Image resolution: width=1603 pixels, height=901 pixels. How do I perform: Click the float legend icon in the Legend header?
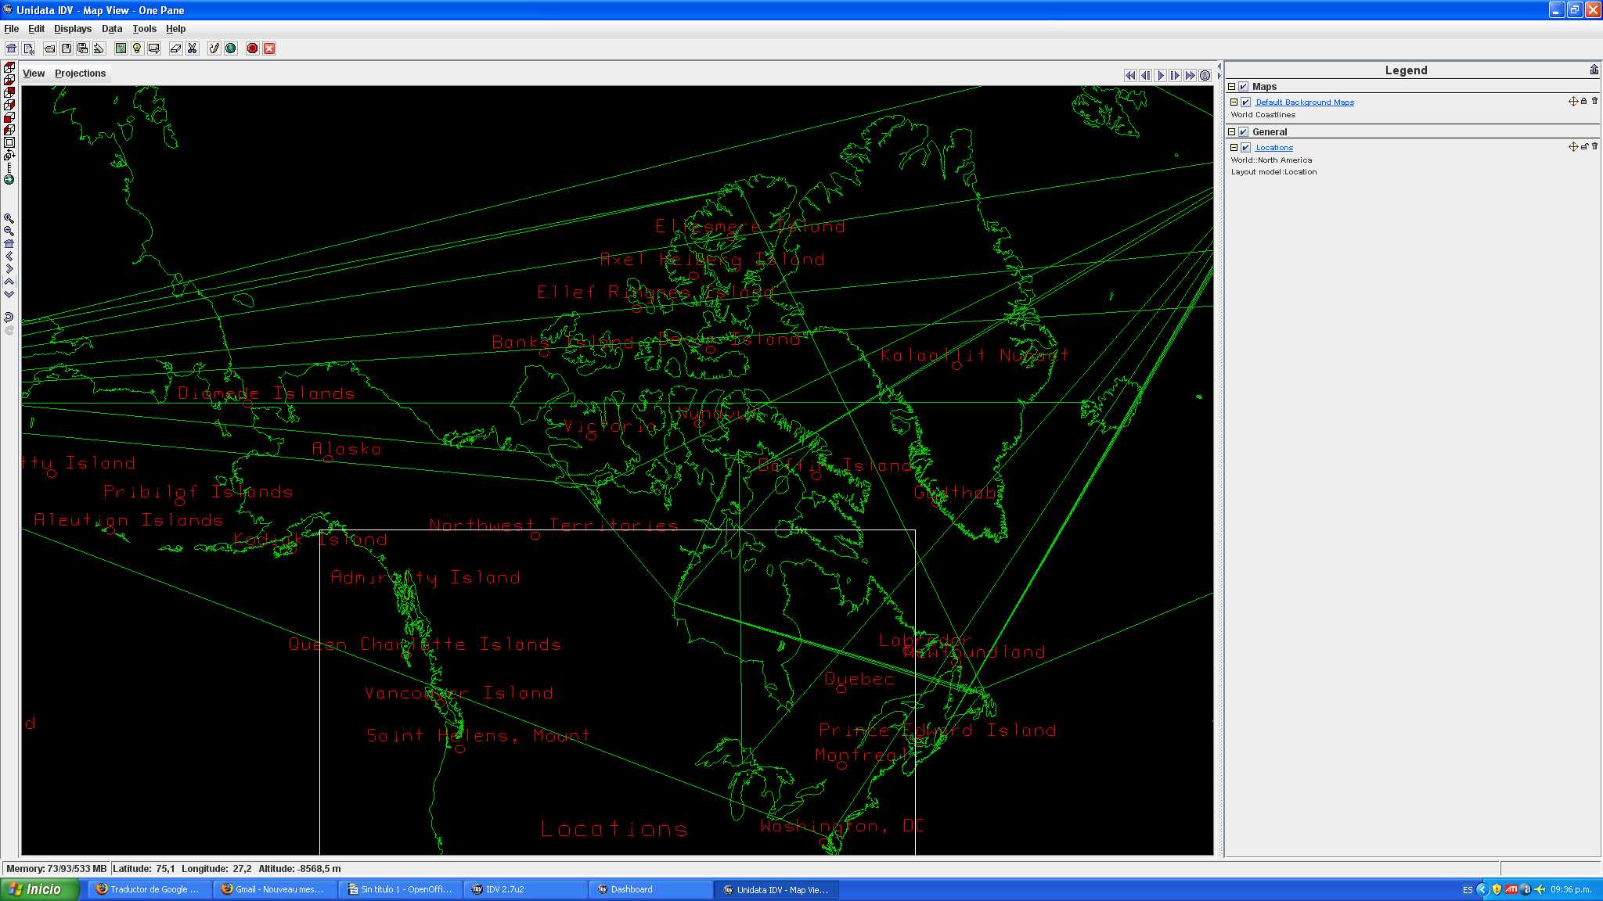coord(1594,70)
